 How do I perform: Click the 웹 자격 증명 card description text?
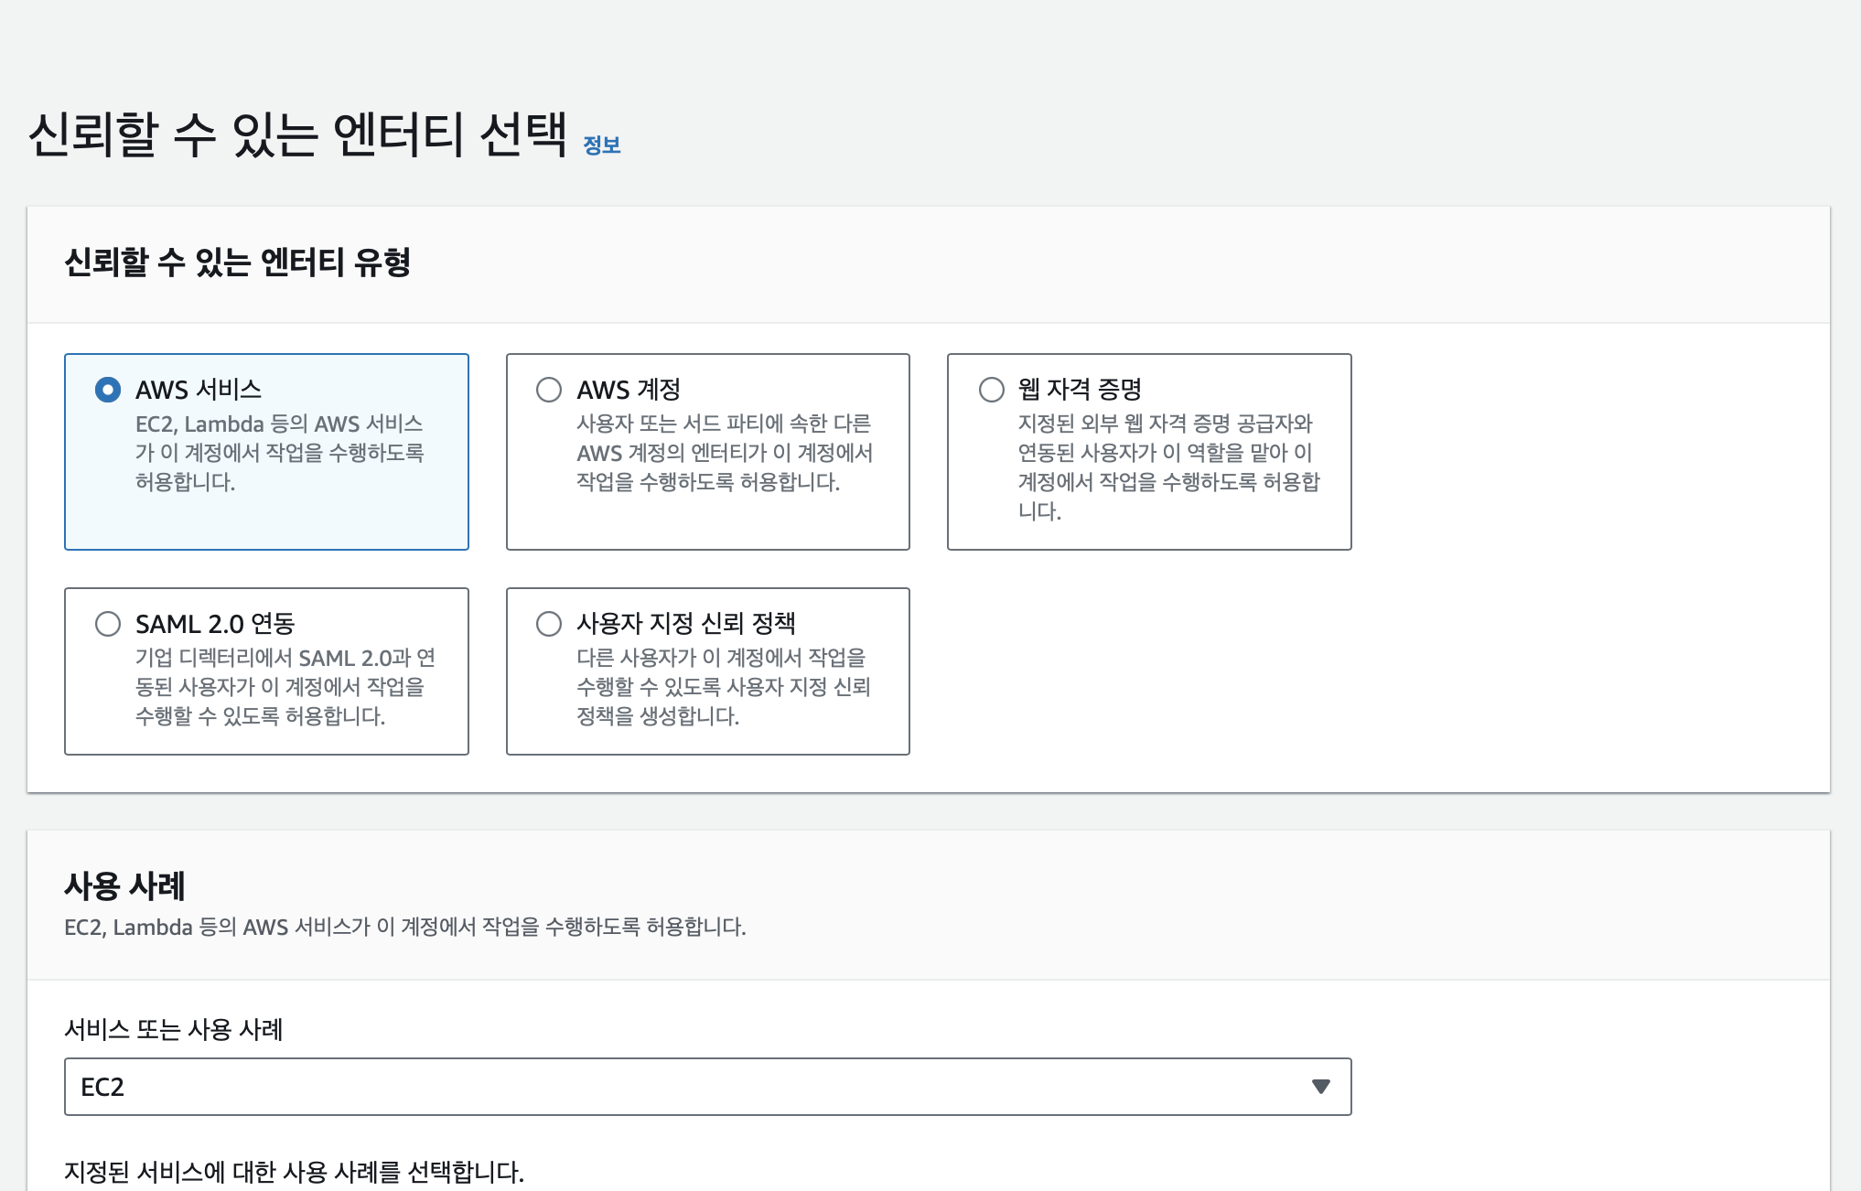pos(1169,467)
